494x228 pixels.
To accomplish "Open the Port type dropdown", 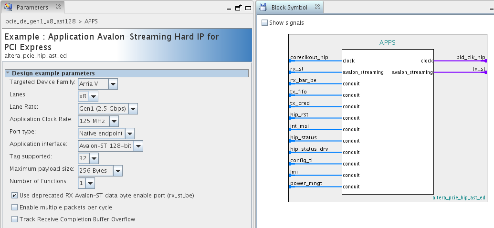I will [x=130, y=134].
